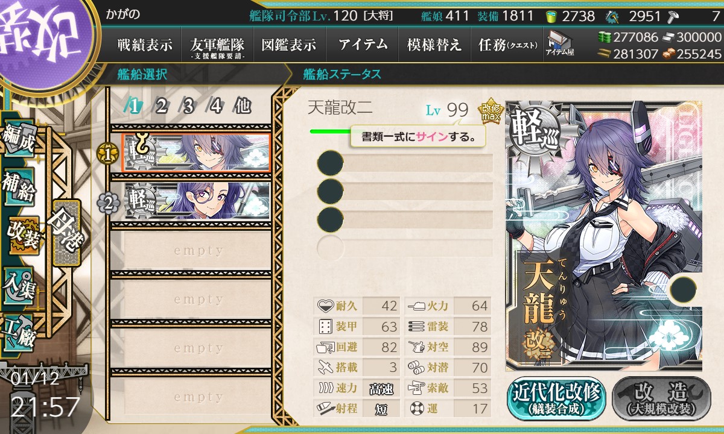The image size is (724, 434).
Task: Select the first ship Tenryuu banner
Action: click(197, 153)
